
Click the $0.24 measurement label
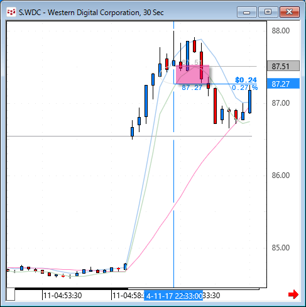(x=246, y=80)
